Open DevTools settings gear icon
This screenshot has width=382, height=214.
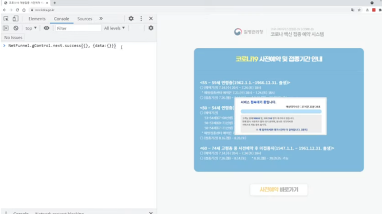point(131,19)
